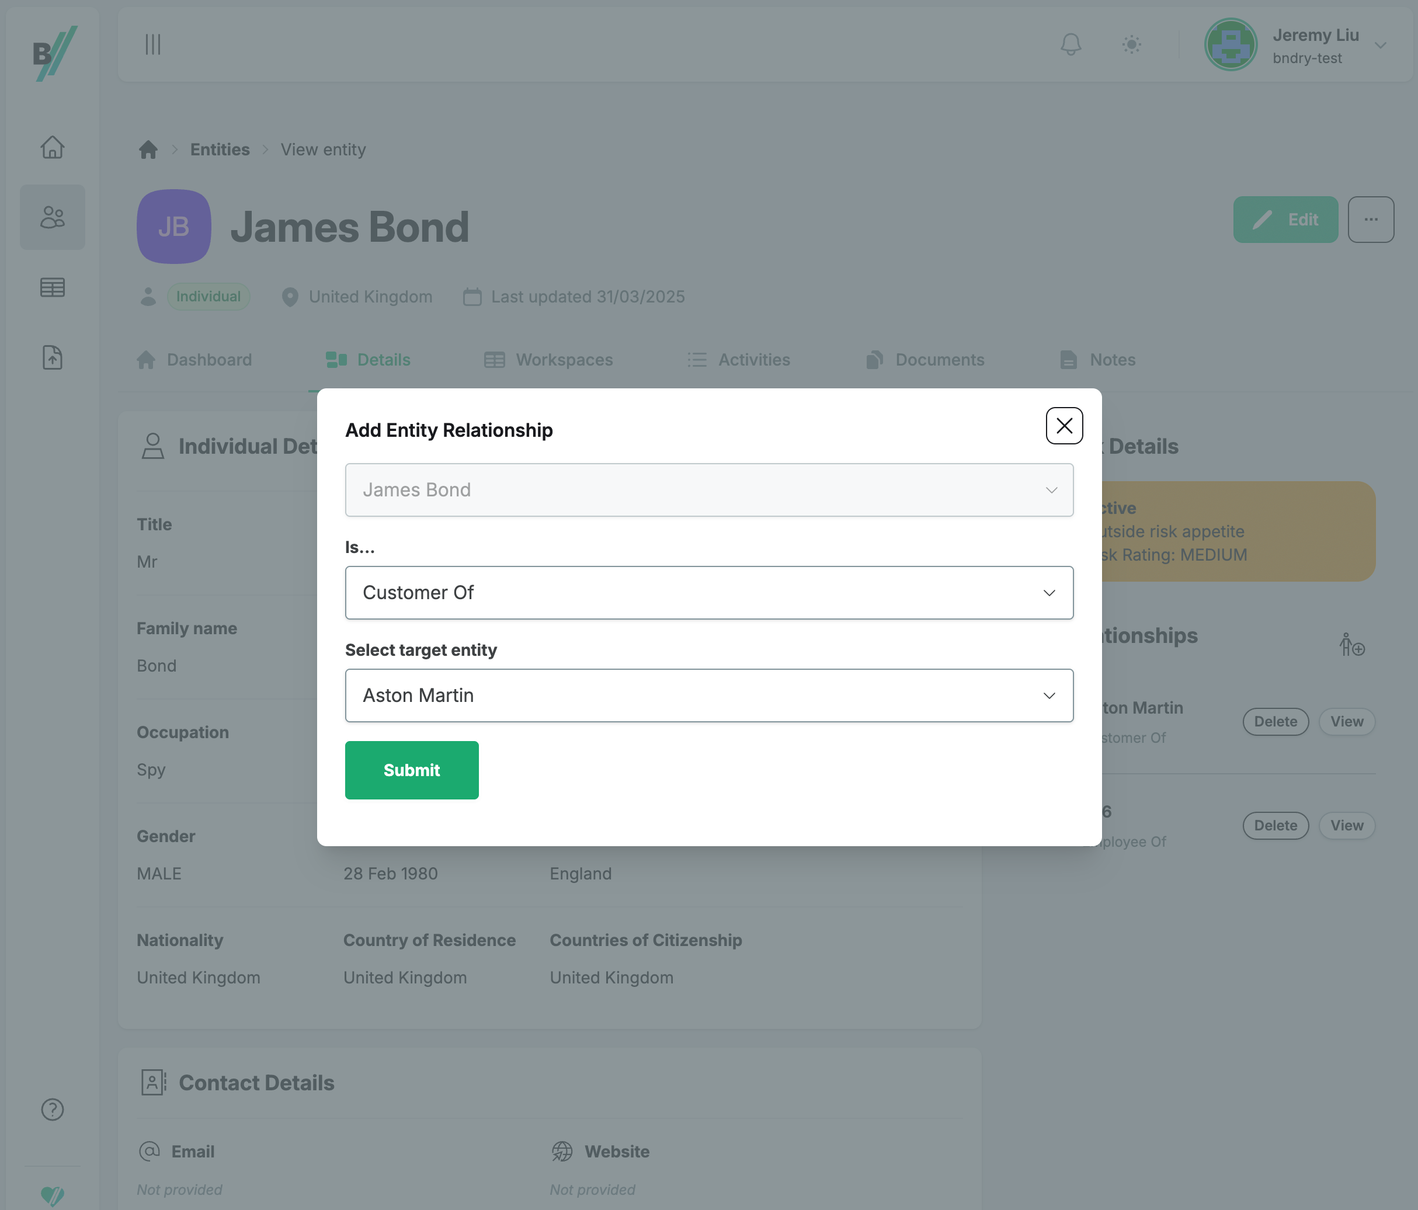The image size is (1418, 1210).
Task: Click the View entity breadcrumb
Action: 323,149
